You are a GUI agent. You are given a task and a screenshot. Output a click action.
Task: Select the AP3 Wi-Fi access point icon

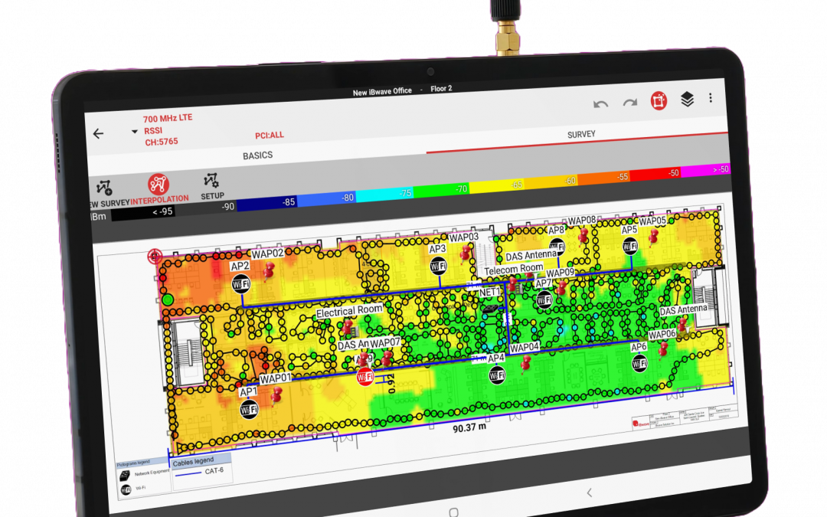click(x=438, y=266)
